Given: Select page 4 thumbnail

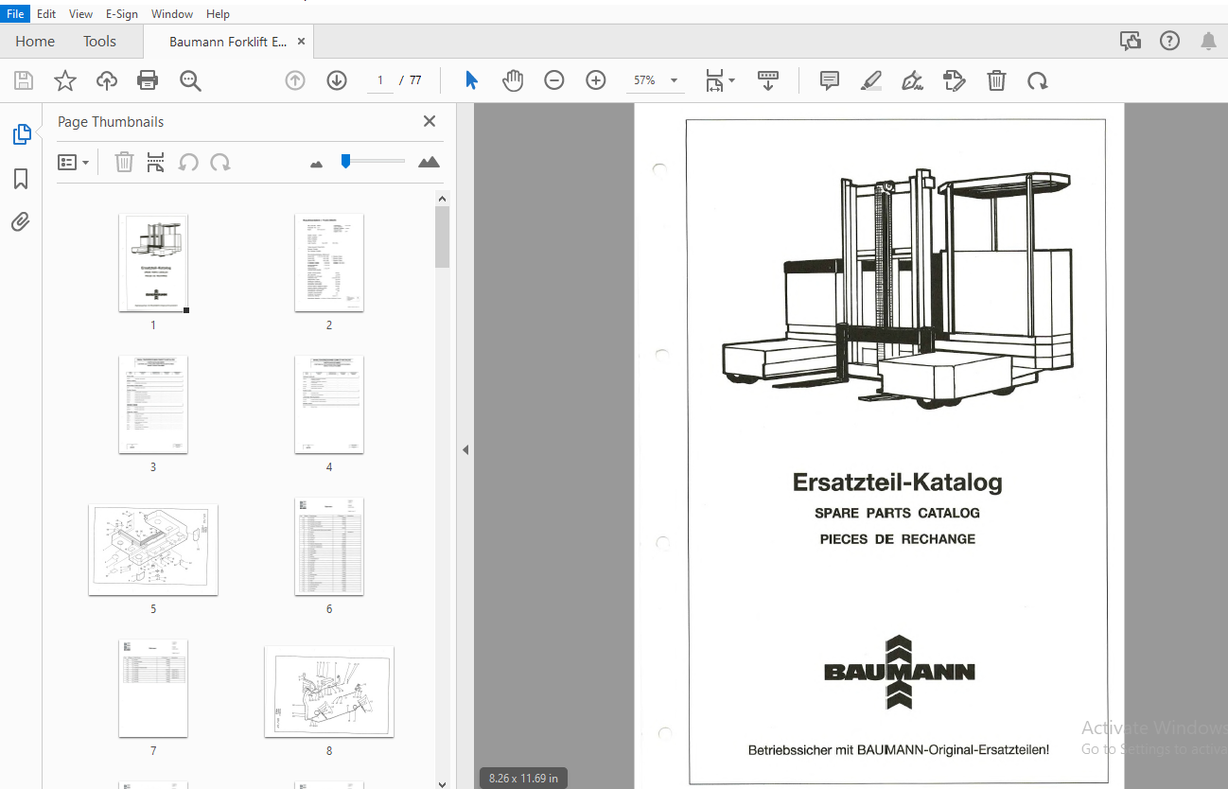Looking at the screenshot, I should [329, 405].
